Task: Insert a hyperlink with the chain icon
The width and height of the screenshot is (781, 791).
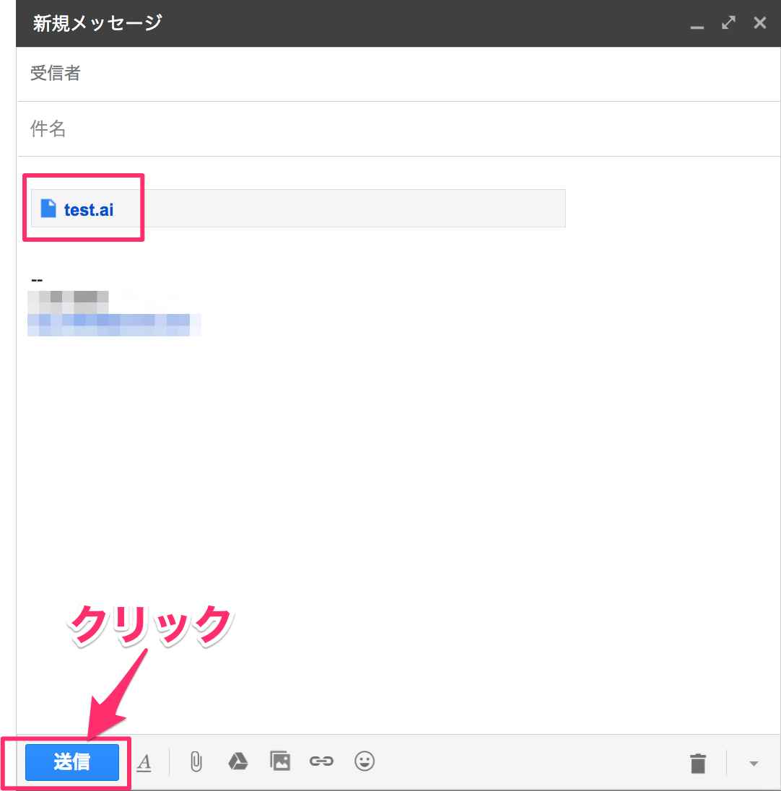Action: point(321,761)
